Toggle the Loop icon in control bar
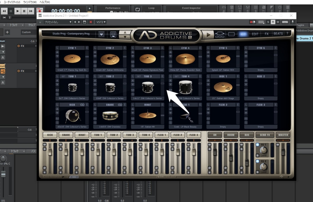Image resolution: width=313 pixels, height=202 pixels. coord(138,9)
